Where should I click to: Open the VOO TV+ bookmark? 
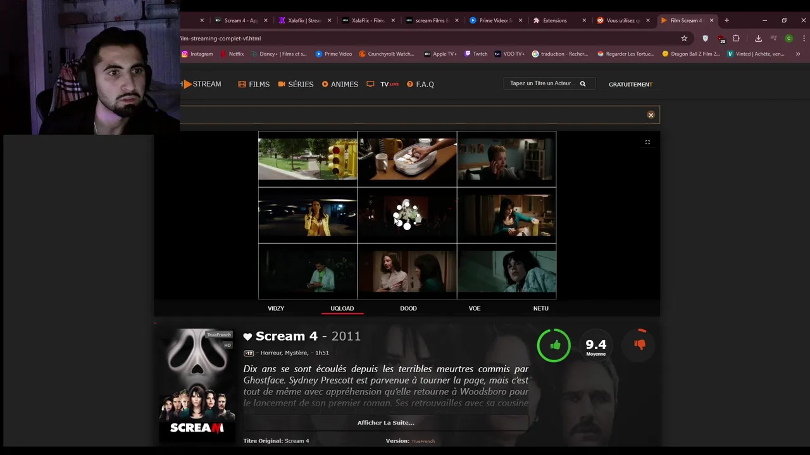click(509, 54)
